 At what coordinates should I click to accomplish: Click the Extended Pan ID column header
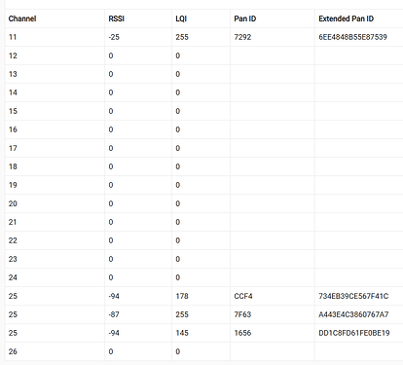point(346,18)
